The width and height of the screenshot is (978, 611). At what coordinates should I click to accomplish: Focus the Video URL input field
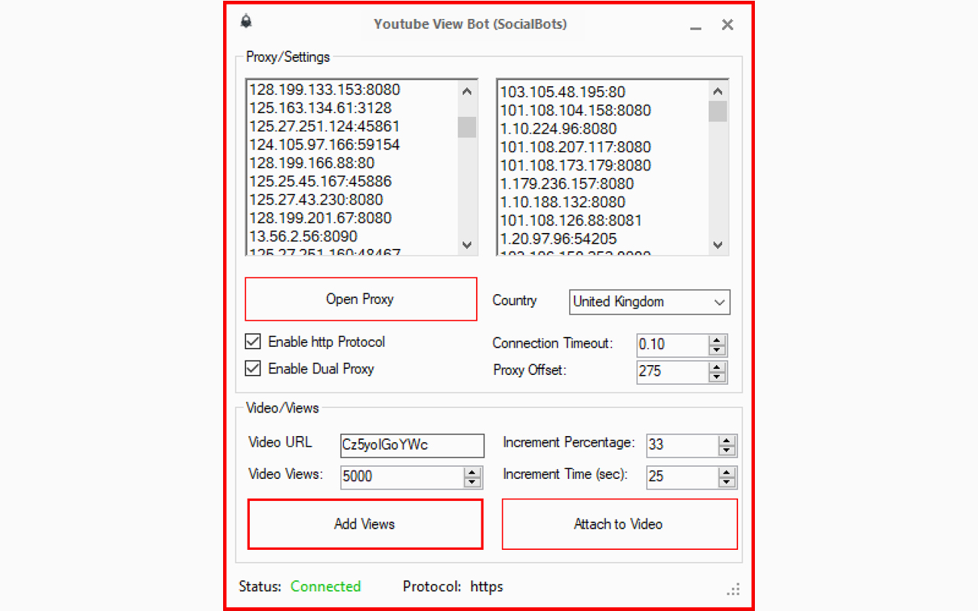tap(413, 445)
